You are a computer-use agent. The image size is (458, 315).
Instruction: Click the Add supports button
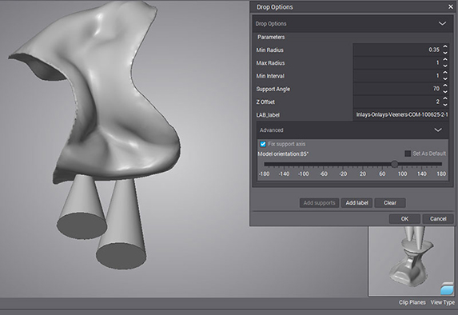319,203
